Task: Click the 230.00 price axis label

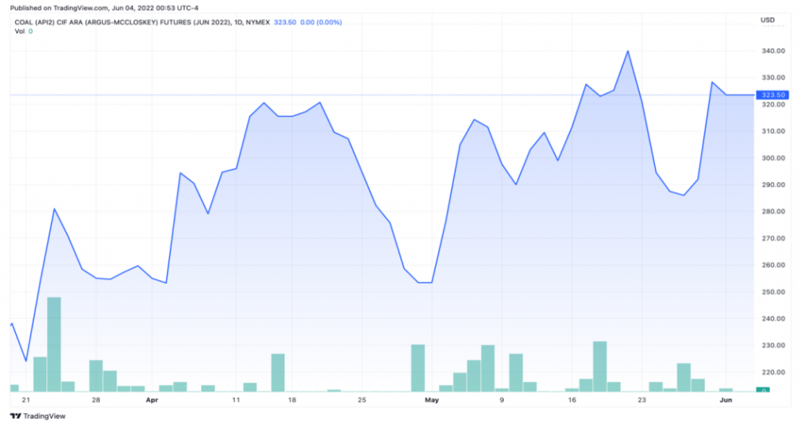Action: point(773,345)
